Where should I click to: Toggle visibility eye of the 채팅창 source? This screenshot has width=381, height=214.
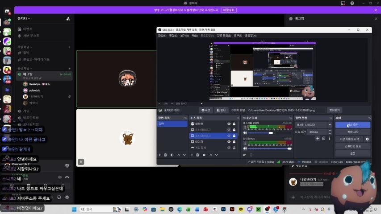click(x=229, y=123)
